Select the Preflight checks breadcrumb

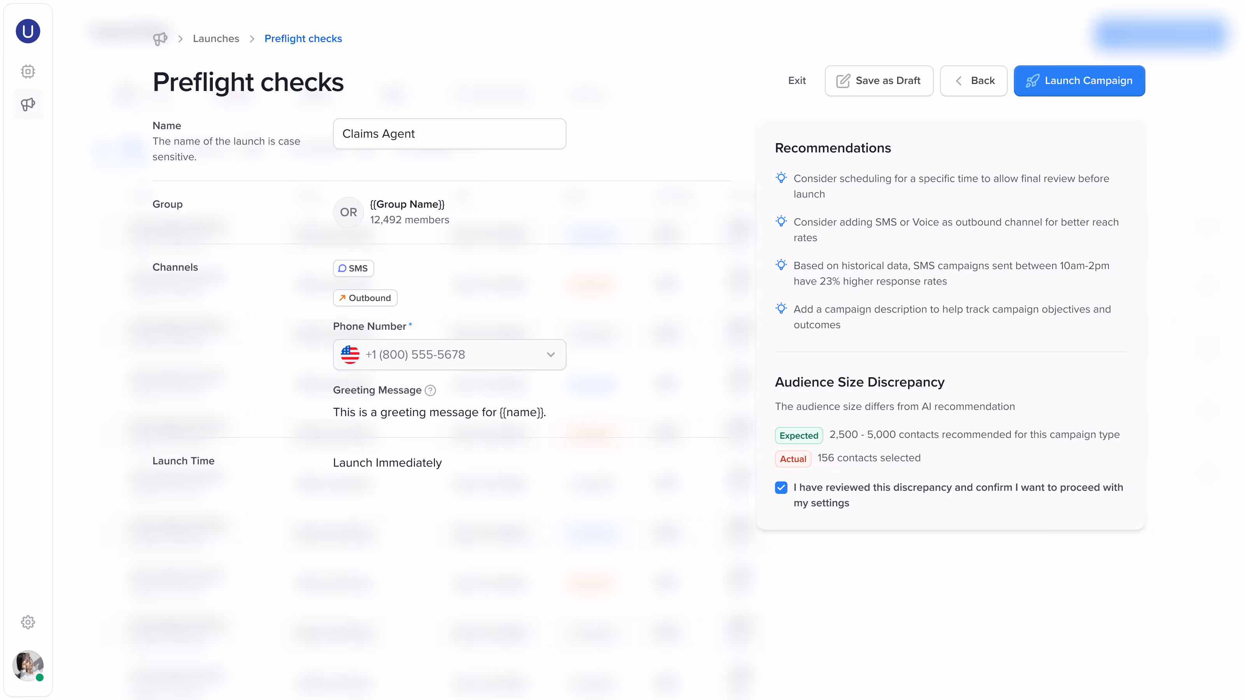tap(303, 38)
